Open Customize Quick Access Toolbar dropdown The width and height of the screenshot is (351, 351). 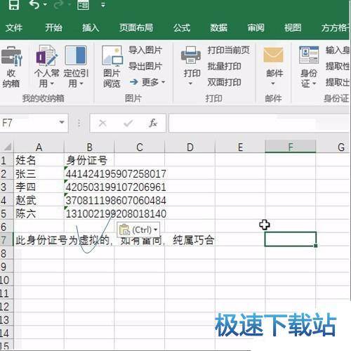tap(103, 5)
